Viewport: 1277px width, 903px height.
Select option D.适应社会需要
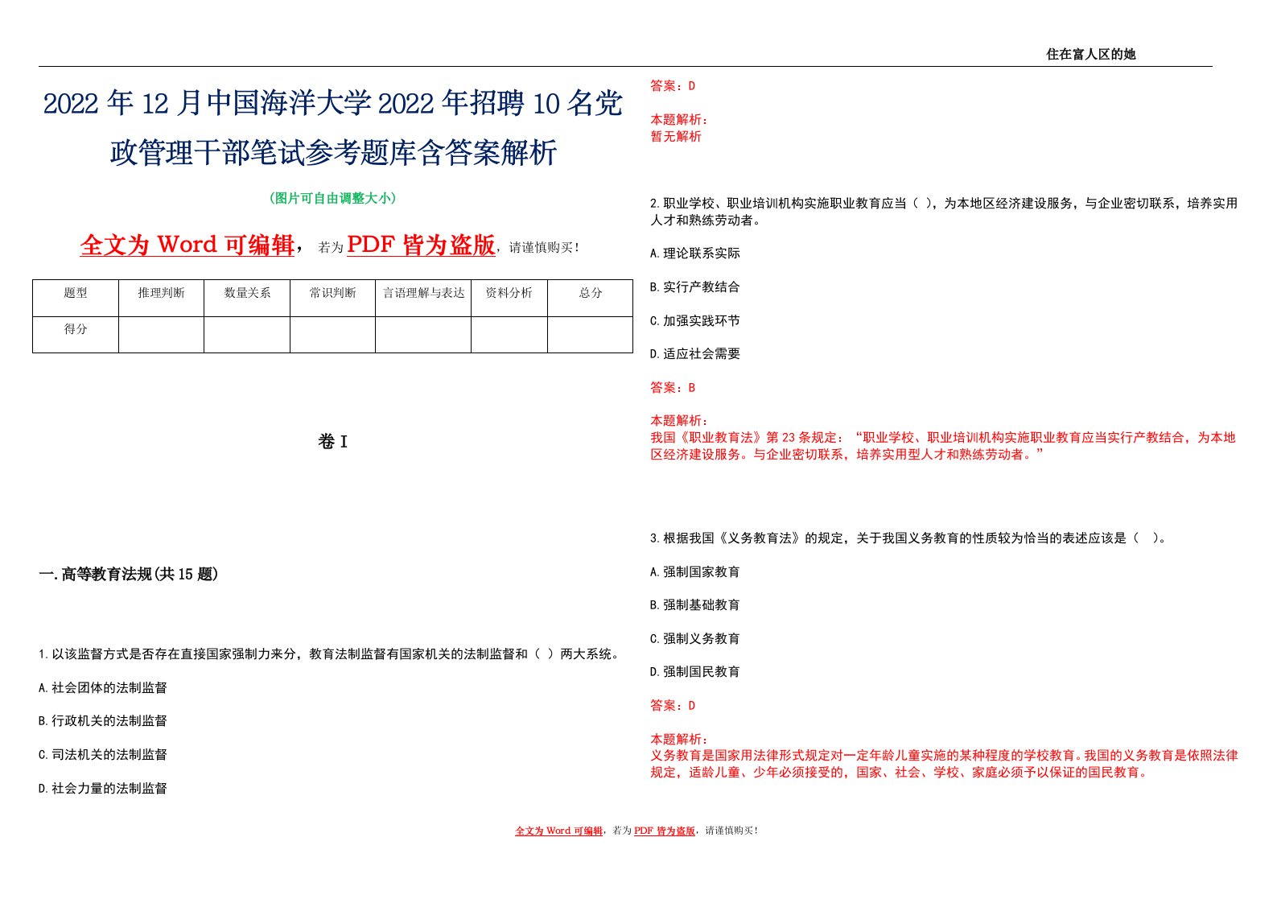coord(695,354)
